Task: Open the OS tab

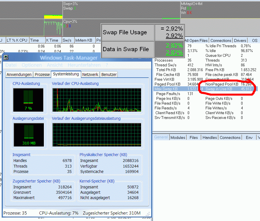Action: (255, 40)
